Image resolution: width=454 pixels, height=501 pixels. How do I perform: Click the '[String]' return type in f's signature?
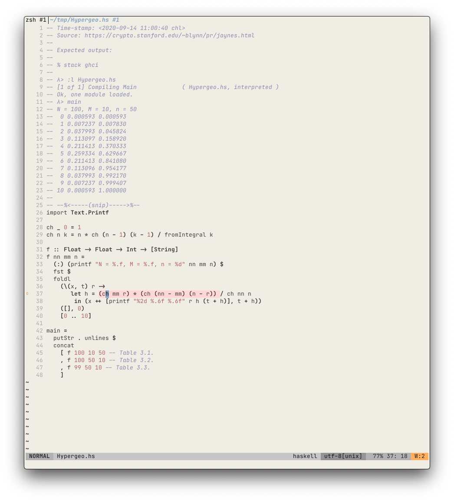(164, 250)
